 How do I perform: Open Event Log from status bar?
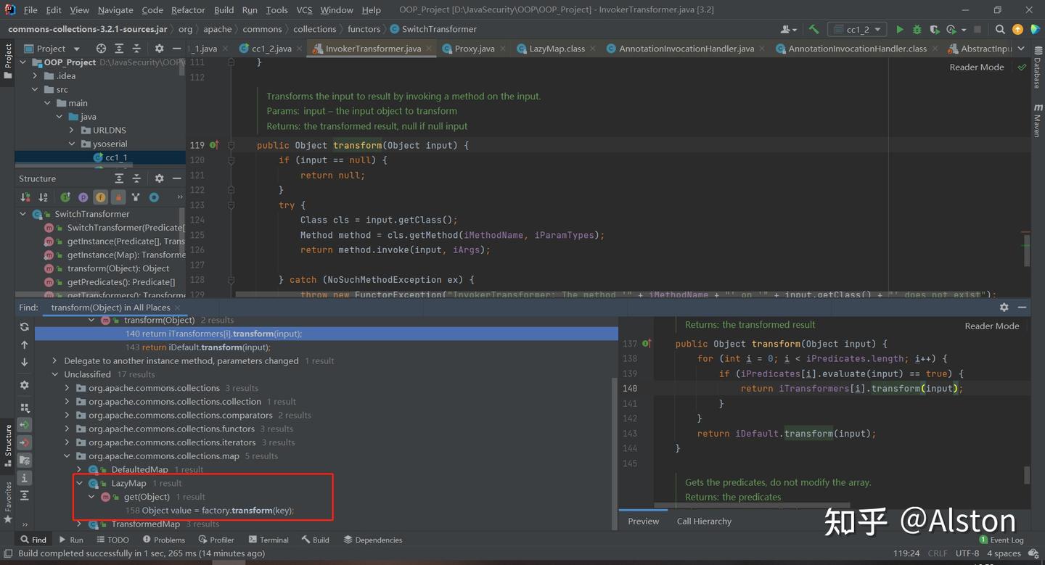click(x=1001, y=540)
